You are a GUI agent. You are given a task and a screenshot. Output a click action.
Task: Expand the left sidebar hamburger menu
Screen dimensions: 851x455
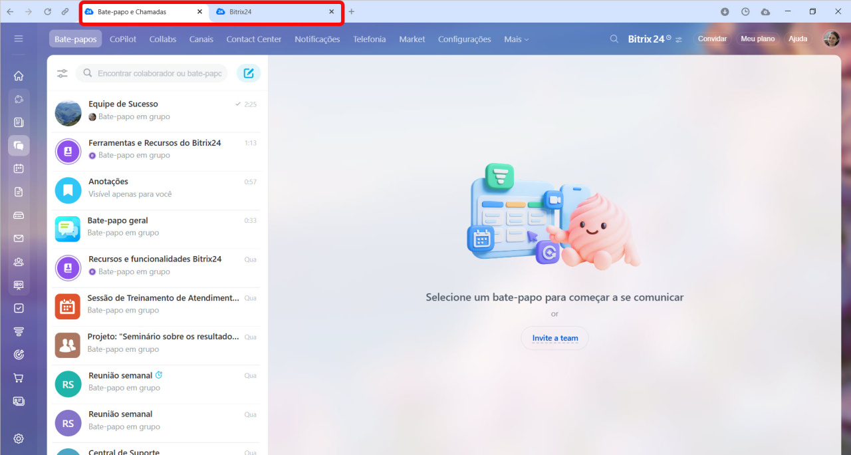point(19,39)
